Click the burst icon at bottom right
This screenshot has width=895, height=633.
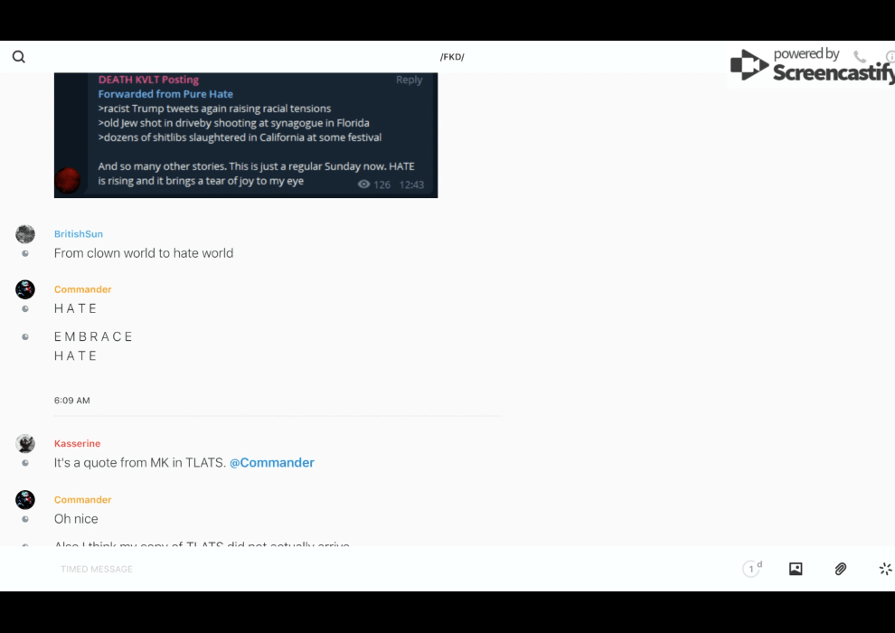coord(885,569)
